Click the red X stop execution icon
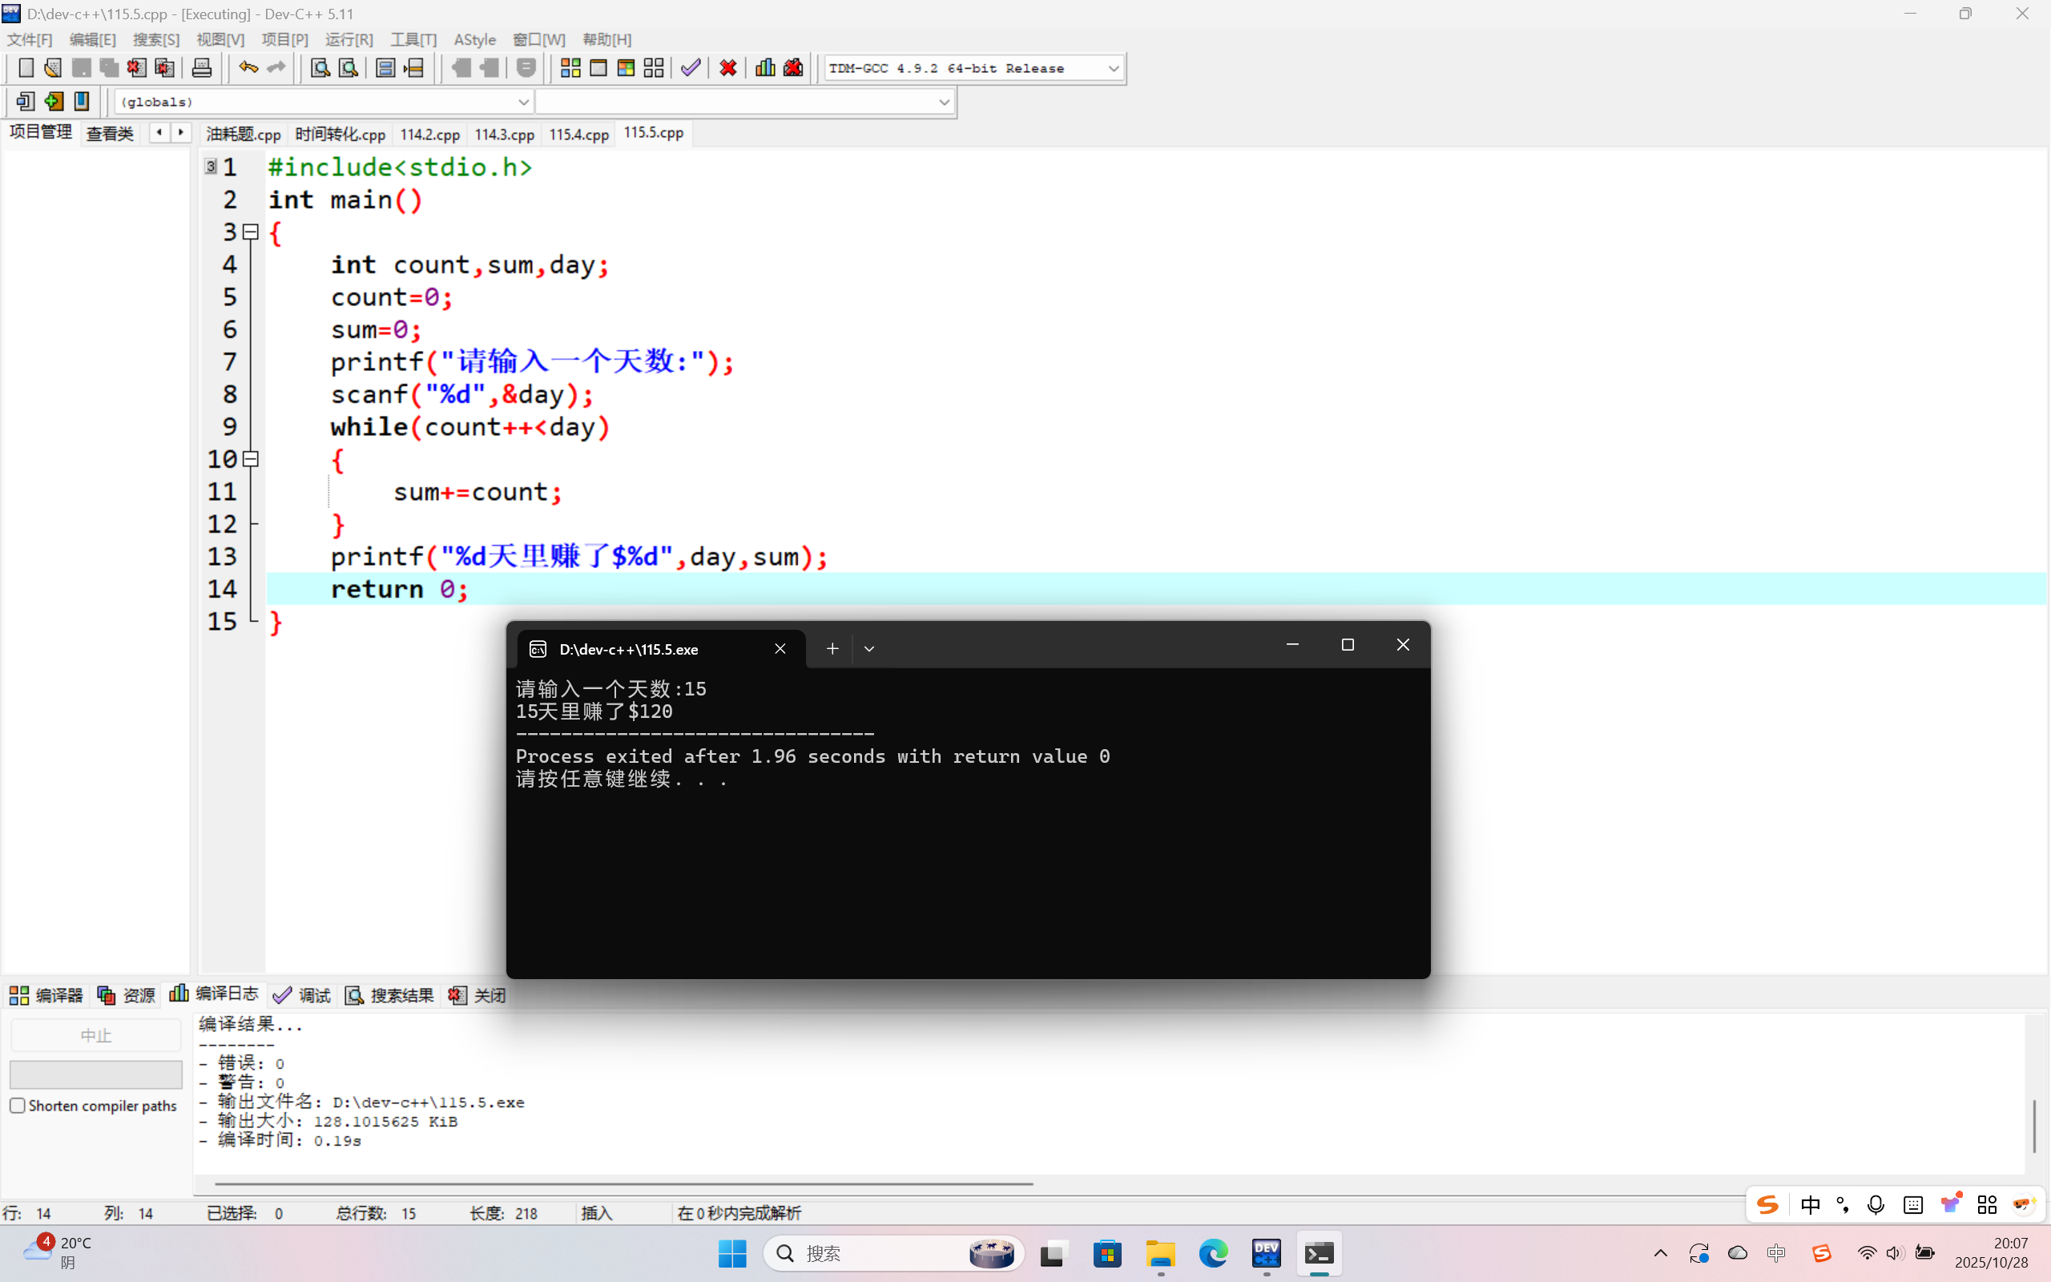The width and height of the screenshot is (2051, 1282). pos(728,68)
